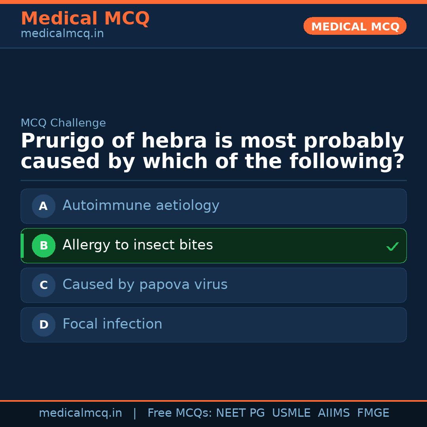Click the Prurigo of hebra question heading
The height and width of the screenshot is (427, 427).
point(212,151)
